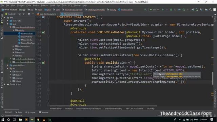This screenshot has width=217, height=122.
Task: Click the ENG language indicator in system tray
Action: 196,120
